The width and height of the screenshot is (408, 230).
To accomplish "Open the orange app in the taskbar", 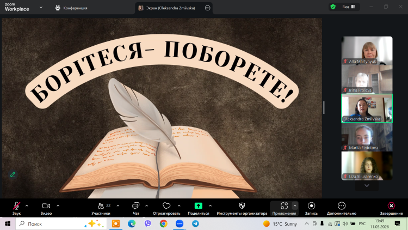I will (x=116, y=224).
